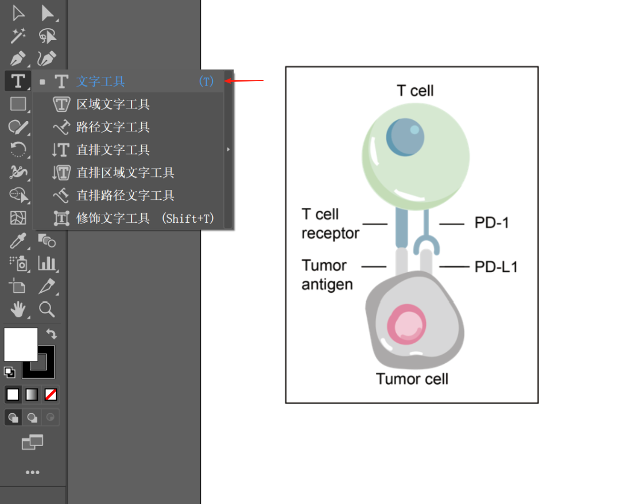Click the white Fill color swatch
Screen dimensions: 620x504
tap(21, 344)
